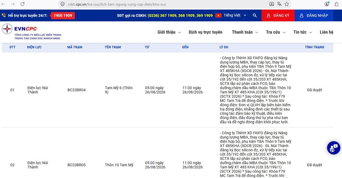342x178 pixels.
Task: Click the STT column header
Action: click(x=12, y=47)
